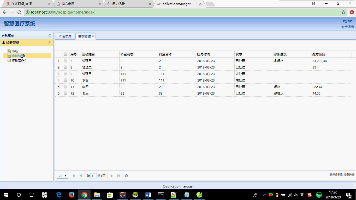This screenshot has height=200, width=356.
Task: Switch to 南方电网 browser tab
Action: (x=79, y=4)
